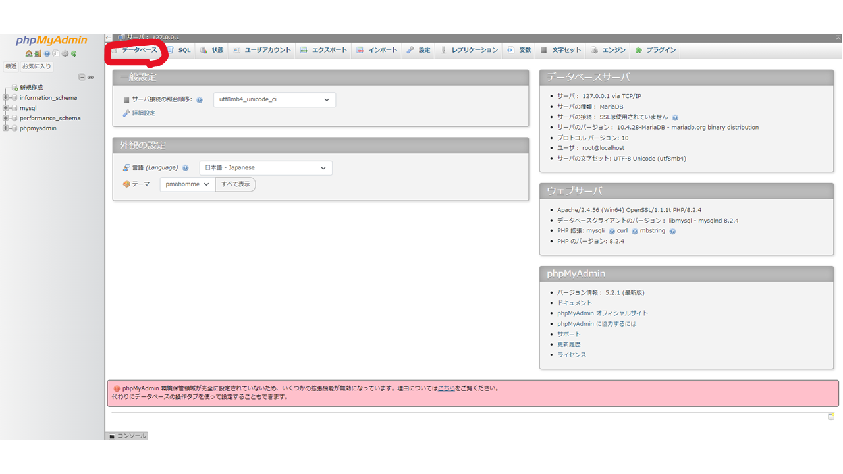
Task: Click the こちら link in warning message
Action: click(446, 388)
